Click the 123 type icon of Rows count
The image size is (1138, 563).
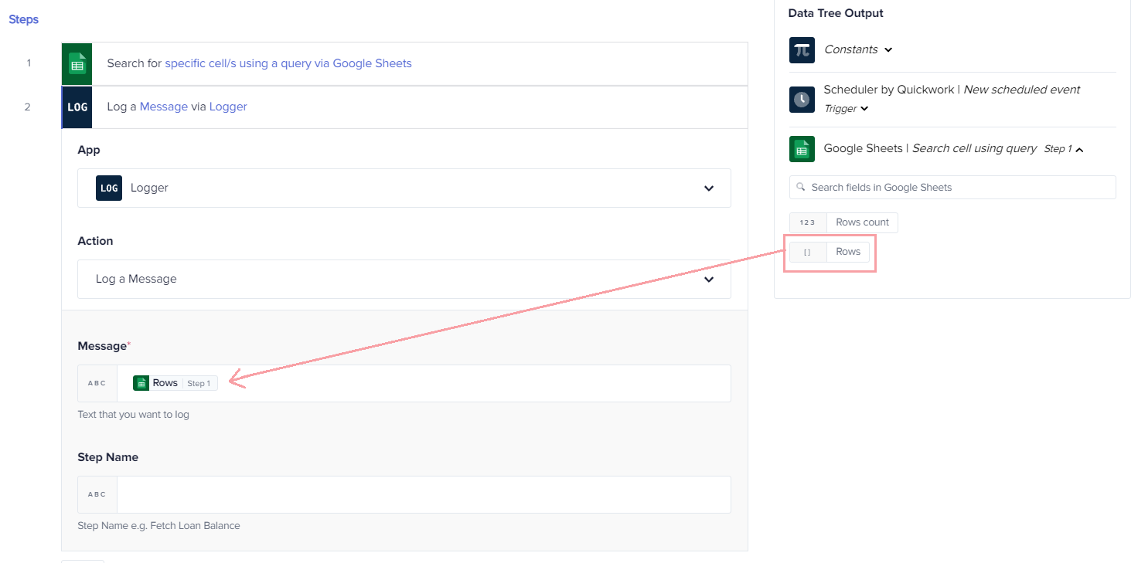click(x=807, y=222)
